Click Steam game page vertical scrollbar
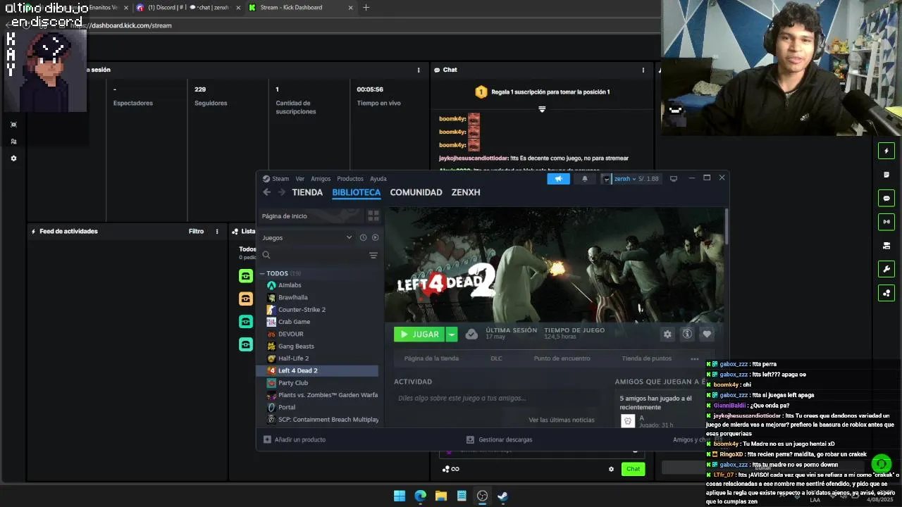The height and width of the screenshot is (507, 902). click(x=726, y=227)
